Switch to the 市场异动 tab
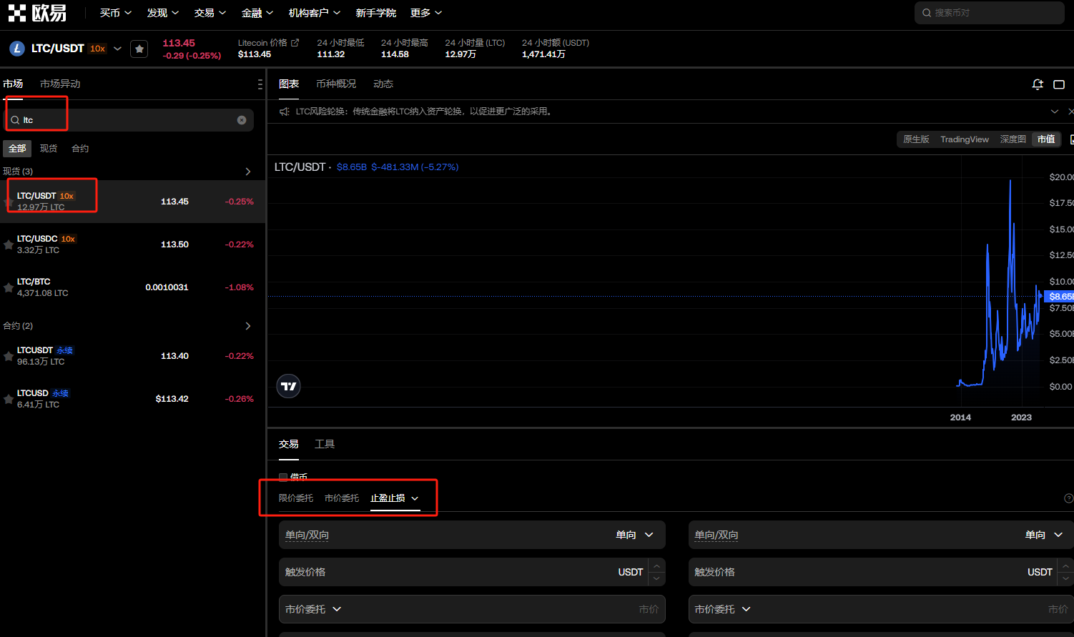 click(x=60, y=84)
